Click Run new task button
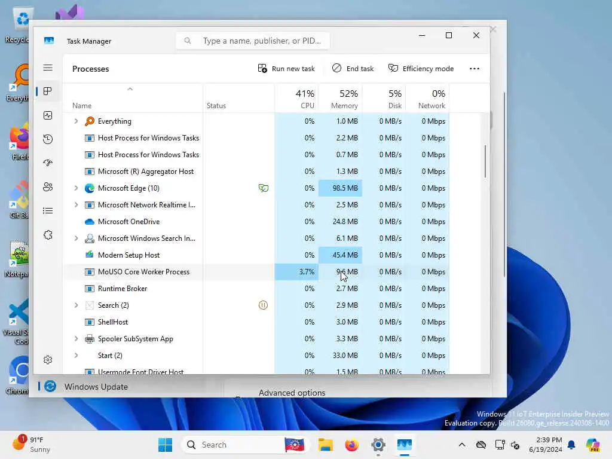612x459 pixels. coord(286,69)
